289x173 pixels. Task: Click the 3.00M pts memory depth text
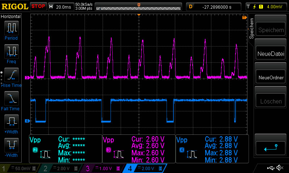pos(84,8)
